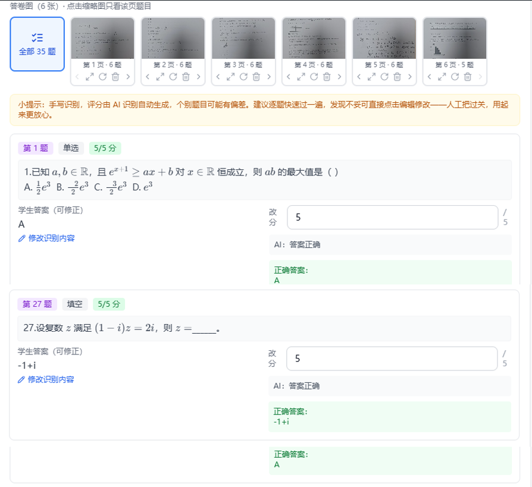532x487 pixels.
Task: Move page 3 image left
Action: [218, 77]
